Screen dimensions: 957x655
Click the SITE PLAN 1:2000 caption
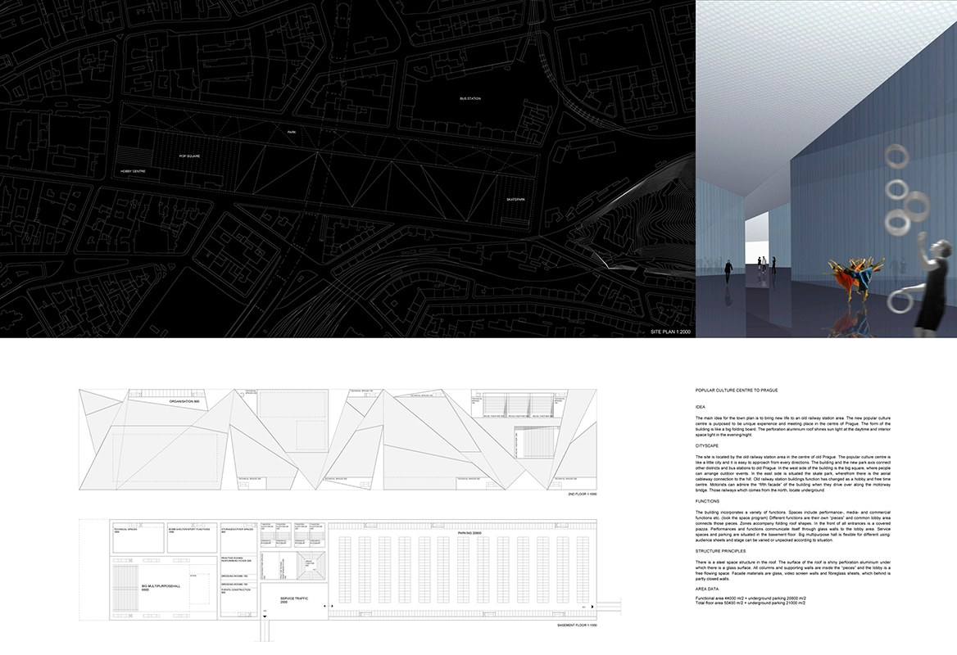tap(670, 331)
